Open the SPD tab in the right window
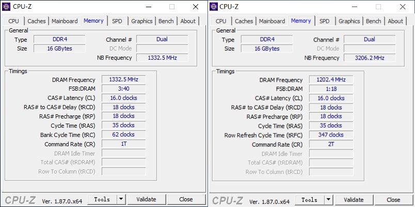The height and width of the screenshot is (207, 415). click(325, 21)
